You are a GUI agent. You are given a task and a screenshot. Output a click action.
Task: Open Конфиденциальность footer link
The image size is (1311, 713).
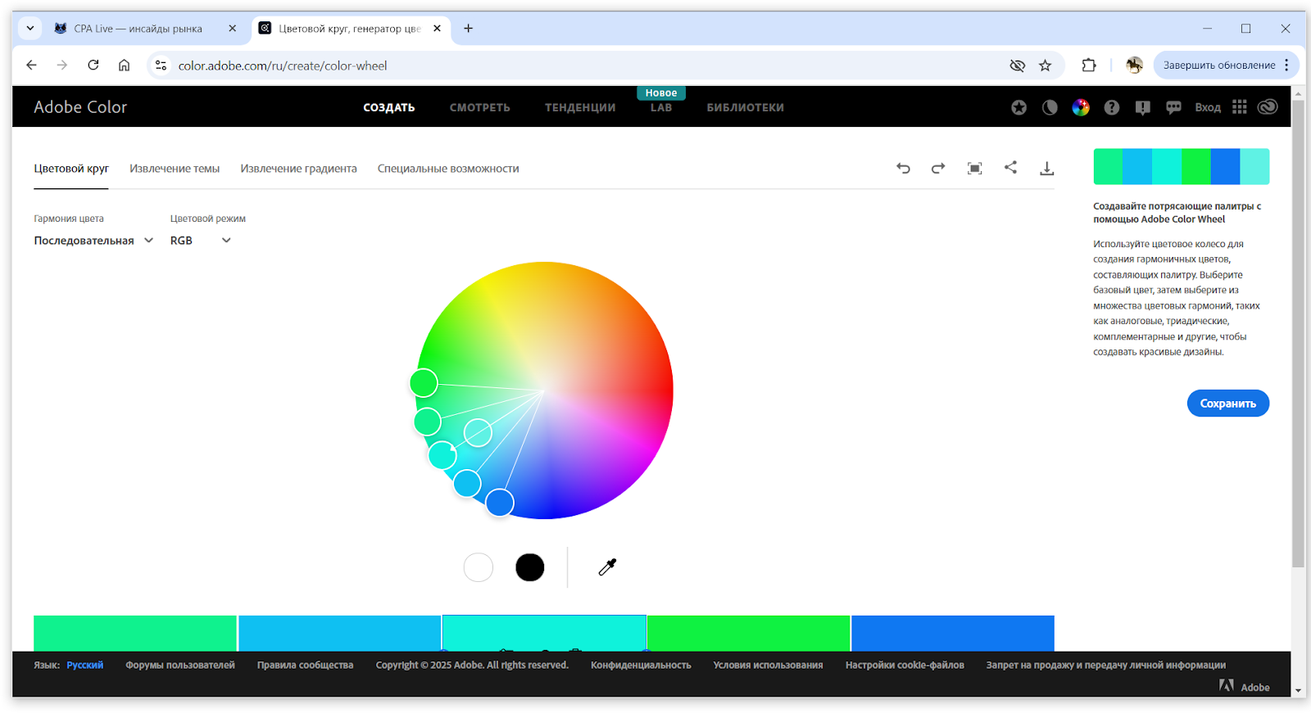(x=641, y=665)
